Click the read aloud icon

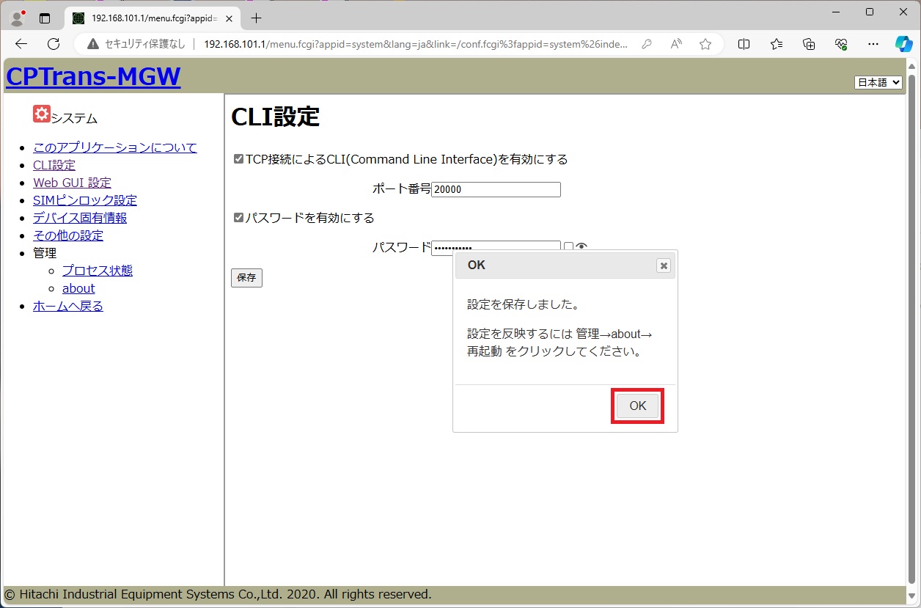pyautogui.click(x=676, y=44)
